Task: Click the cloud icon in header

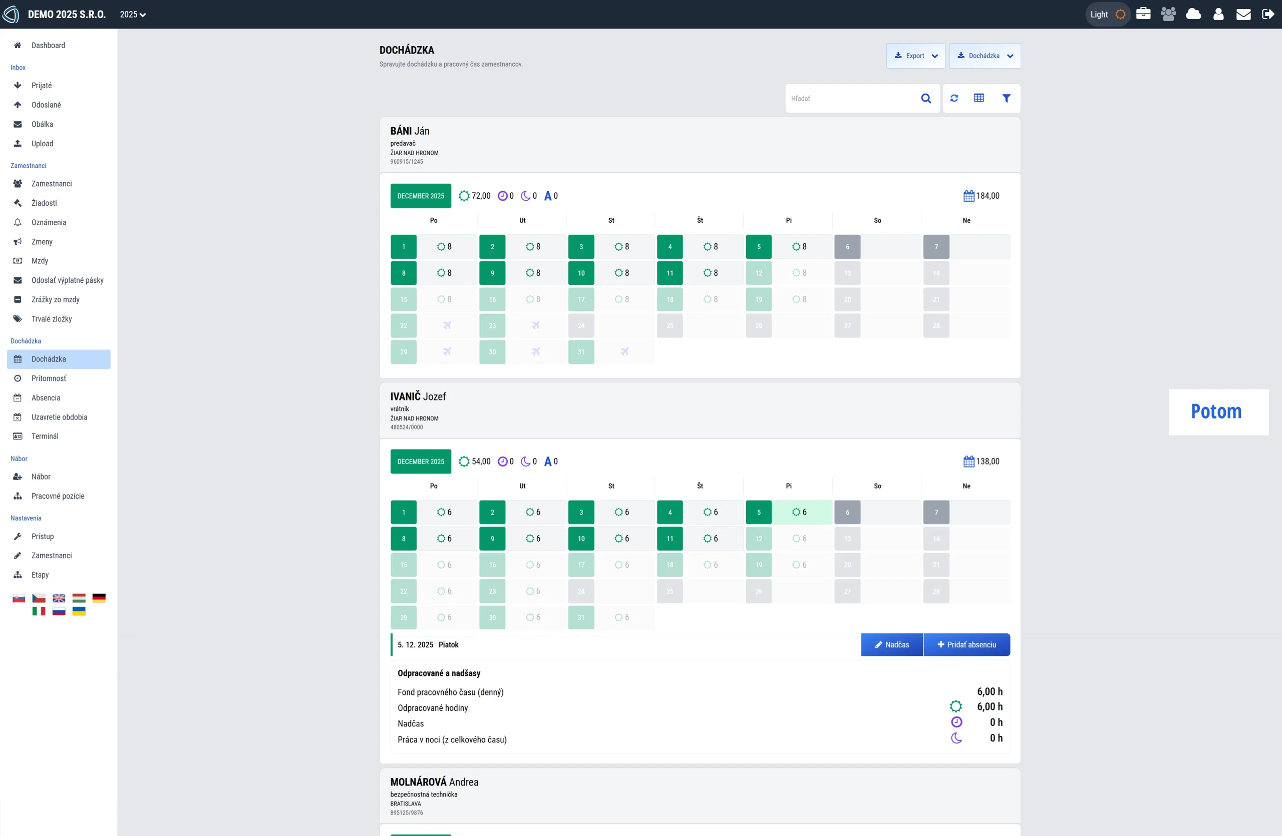Action: (x=1193, y=14)
